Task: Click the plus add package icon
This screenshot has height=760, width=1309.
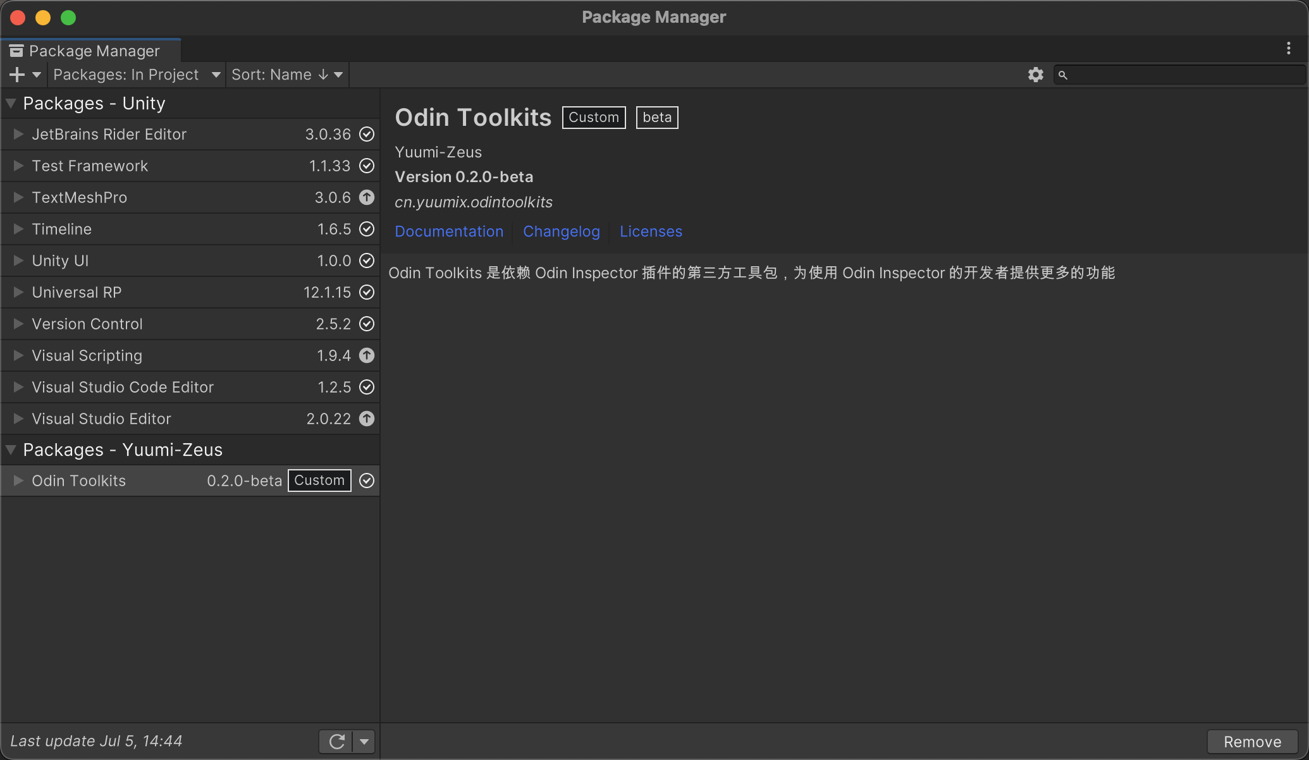Action: (17, 75)
